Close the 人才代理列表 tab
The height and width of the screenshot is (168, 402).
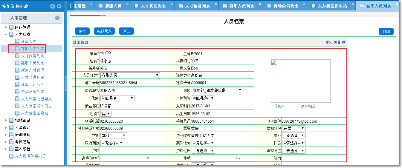[171, 4]
